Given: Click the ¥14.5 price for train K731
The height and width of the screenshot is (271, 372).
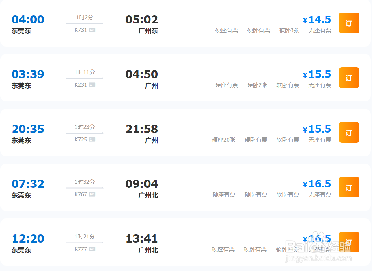Looking at the screenshot, I should (317, 19).
